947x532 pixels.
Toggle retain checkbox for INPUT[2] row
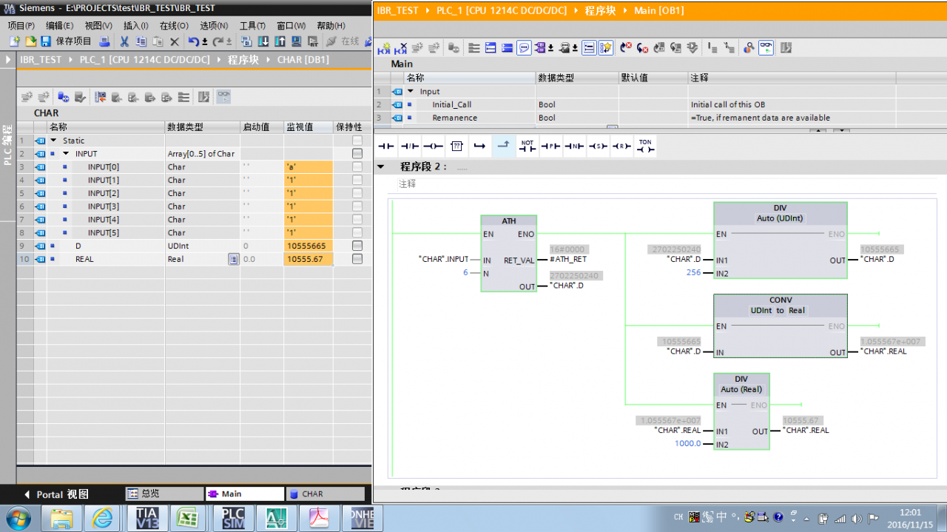pyautogui.click(x=357, y=193)
